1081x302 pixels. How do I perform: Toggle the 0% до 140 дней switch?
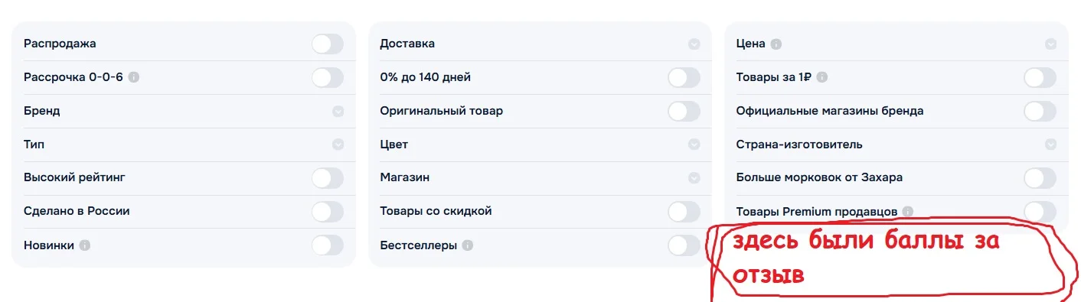click(x=684, y=77)
